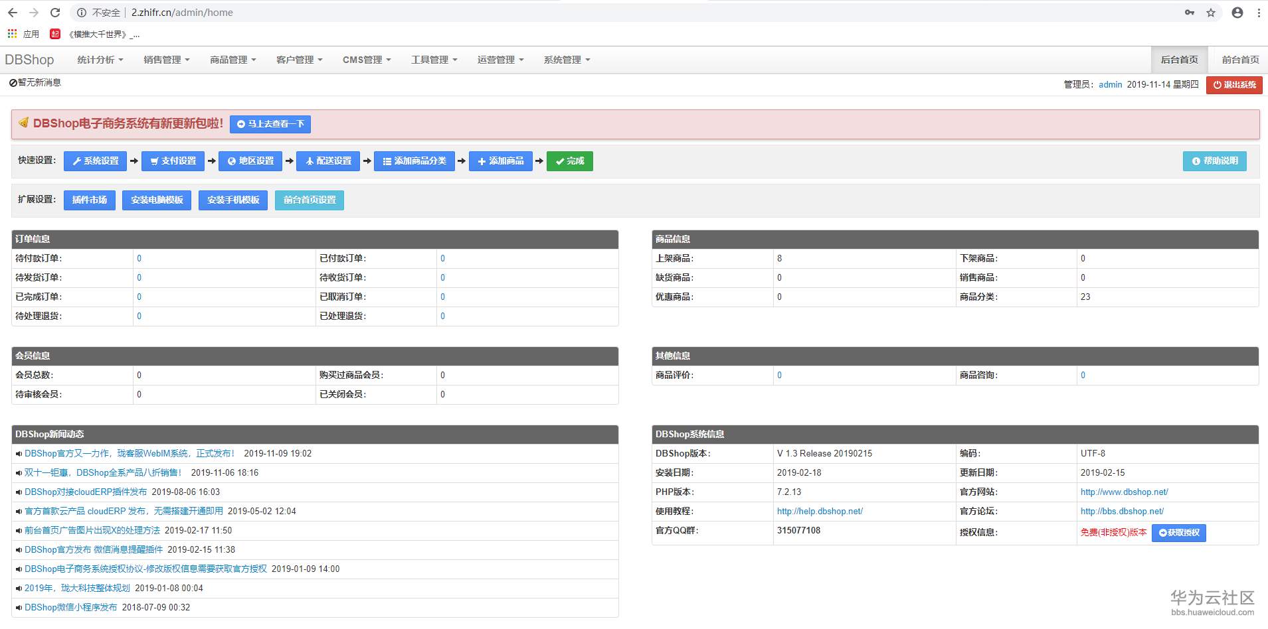Open the 双十一钜惠 sale news link

104,473
